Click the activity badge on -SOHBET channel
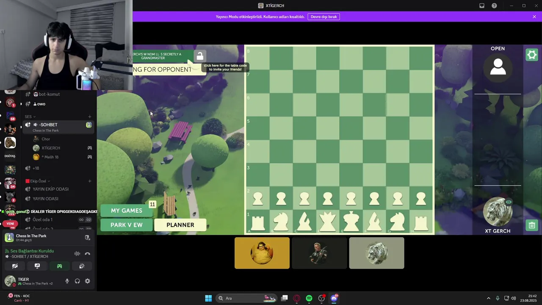Image resolution: width=542 pixels, height=305 pixels. (89, 125)
